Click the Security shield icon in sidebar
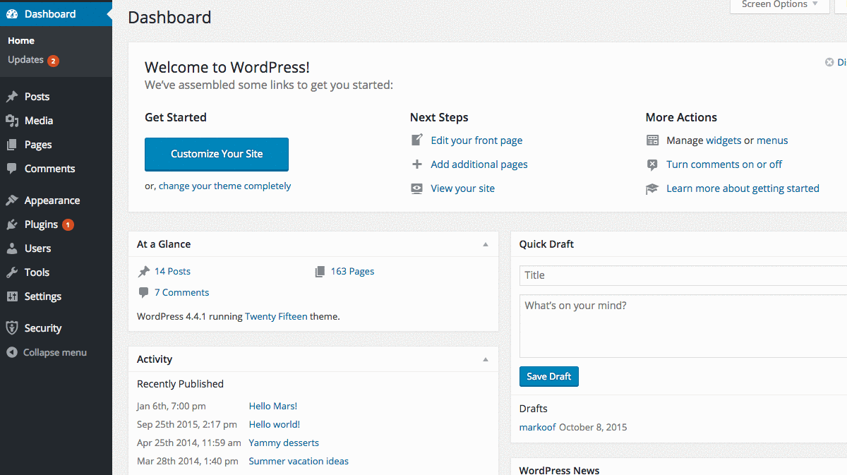The height and width of the screenshot is (475, 847). pyautogui.click(x=12, y=328)
